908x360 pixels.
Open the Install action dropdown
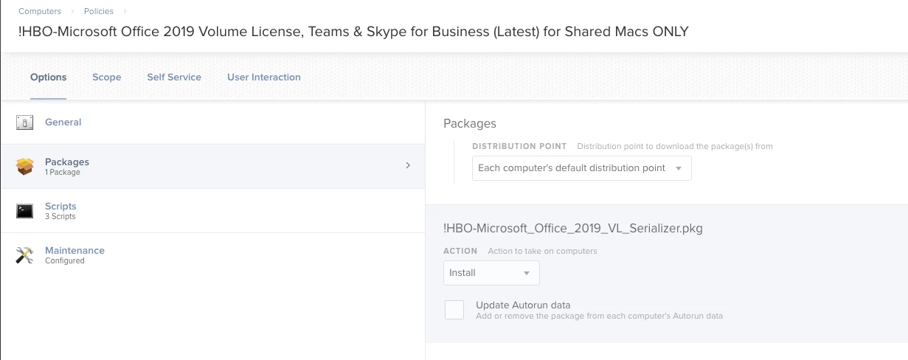coord(491,273)
